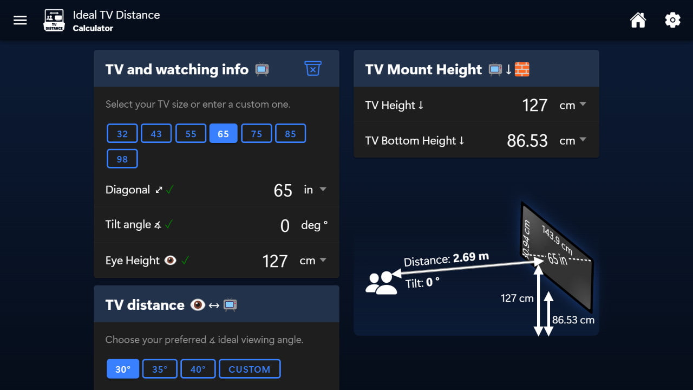Open the hamburger menu
Screen dimensions: 693x390
click(x=20, y=21)
